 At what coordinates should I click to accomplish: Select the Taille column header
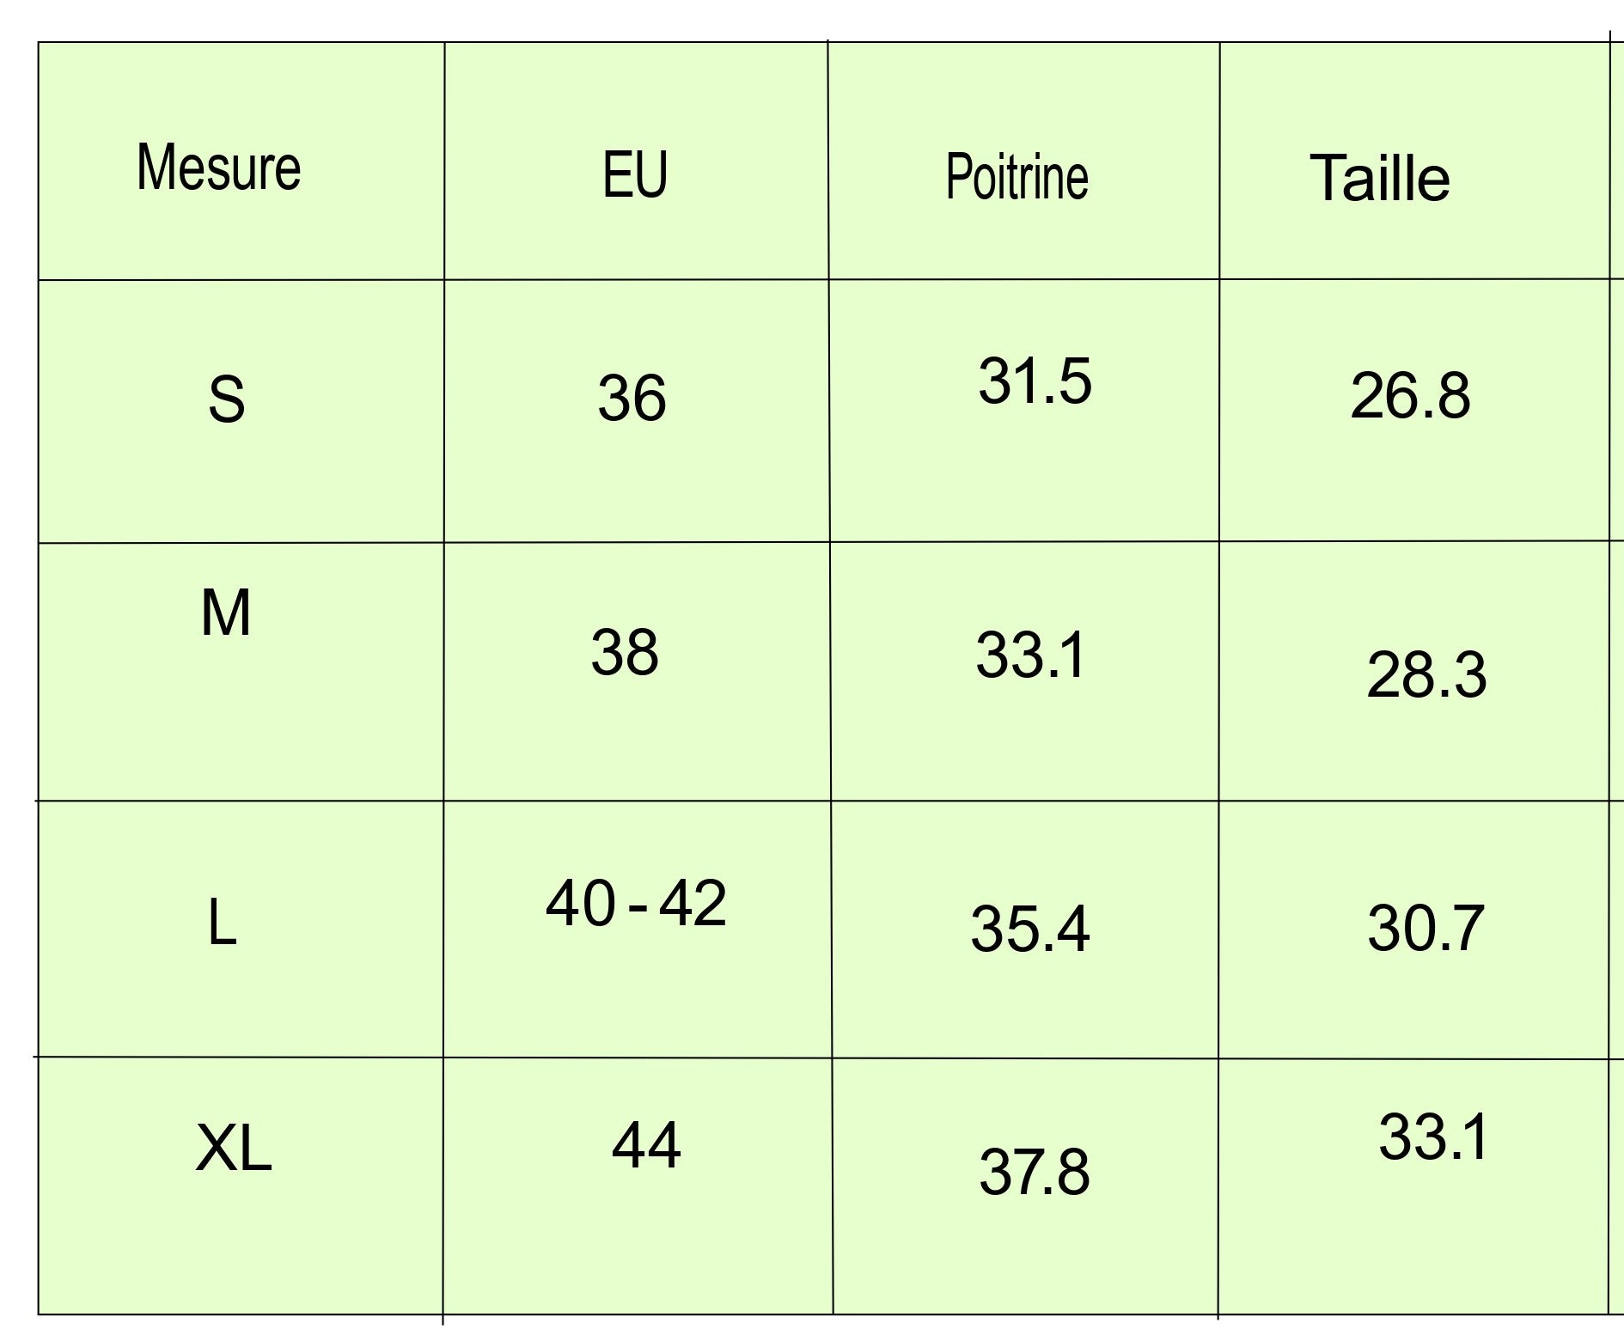pos(1379,179)
